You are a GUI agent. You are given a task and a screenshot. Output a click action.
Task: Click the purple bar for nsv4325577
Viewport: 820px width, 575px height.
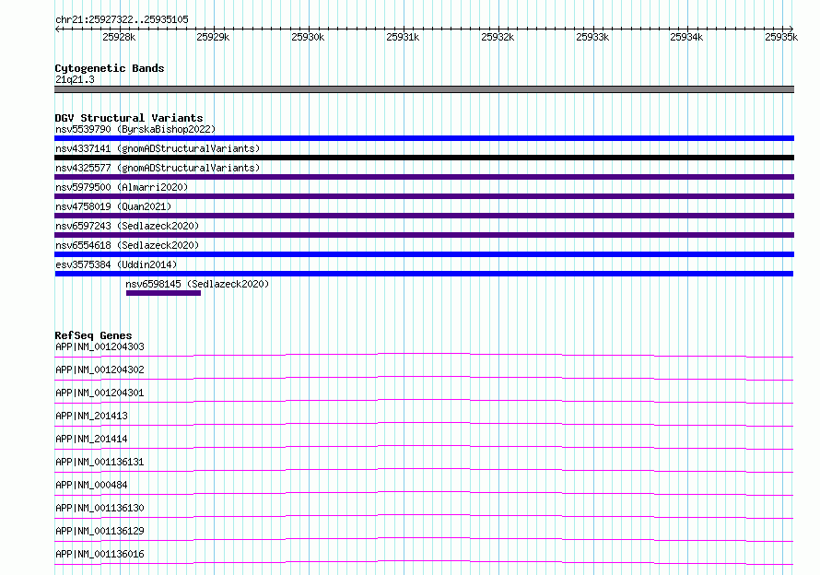(424, 177)
